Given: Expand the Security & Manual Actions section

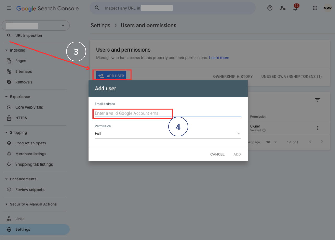Looking at the screenshot, I should coord(33,204).
